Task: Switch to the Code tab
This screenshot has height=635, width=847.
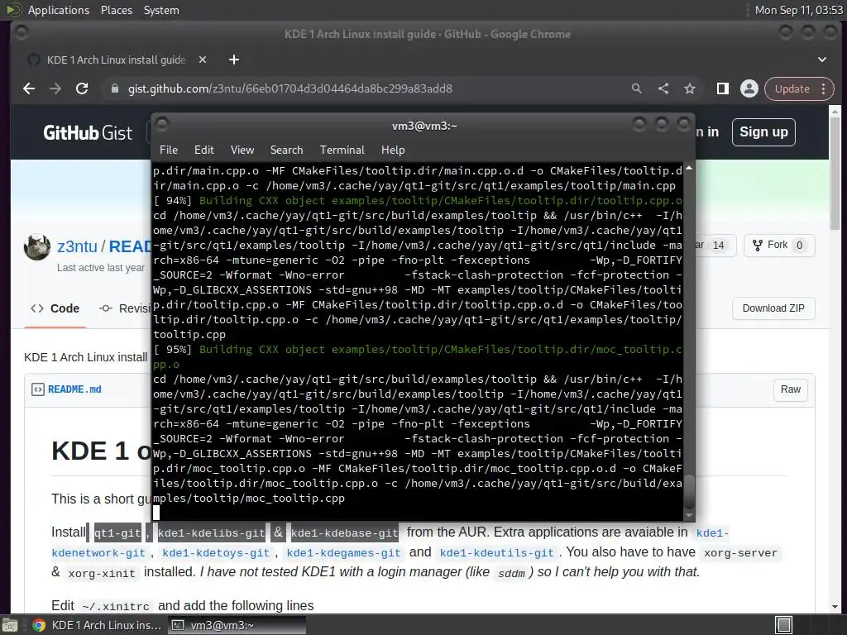Action: point(55,308)
